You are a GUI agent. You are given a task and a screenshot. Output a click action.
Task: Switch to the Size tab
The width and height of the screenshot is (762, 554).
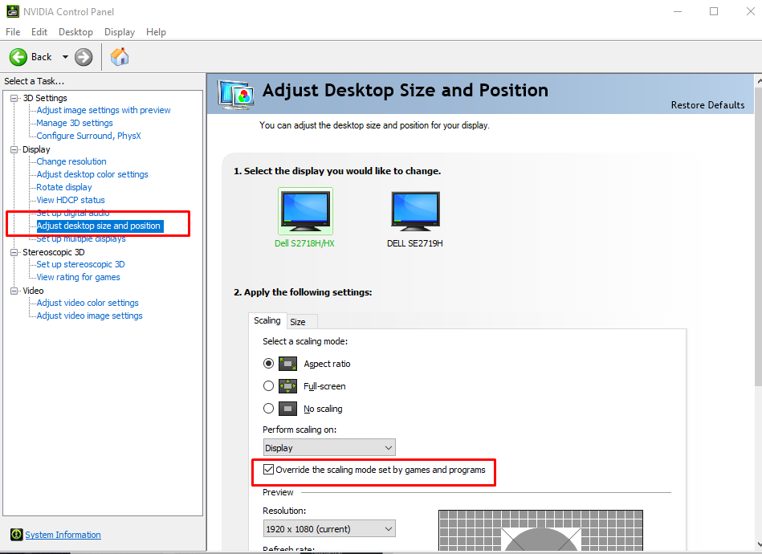pos(297,321)
